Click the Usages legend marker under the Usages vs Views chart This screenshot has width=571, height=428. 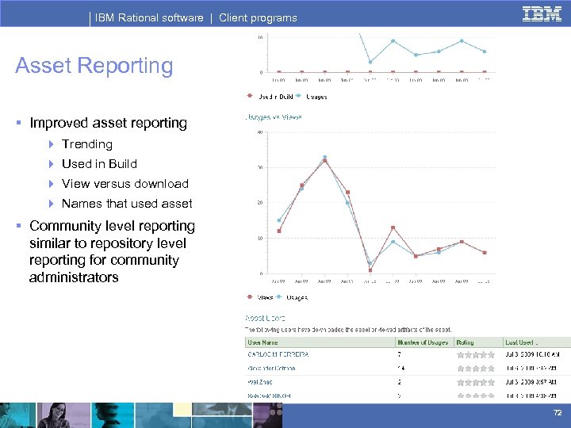coord(279,297)
